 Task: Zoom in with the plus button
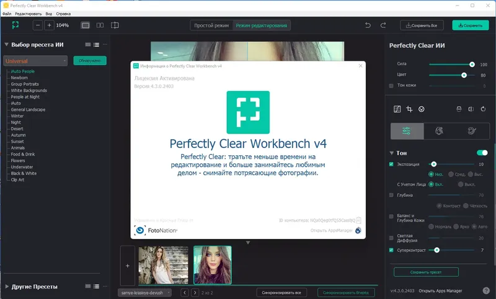tap(50, 25)
